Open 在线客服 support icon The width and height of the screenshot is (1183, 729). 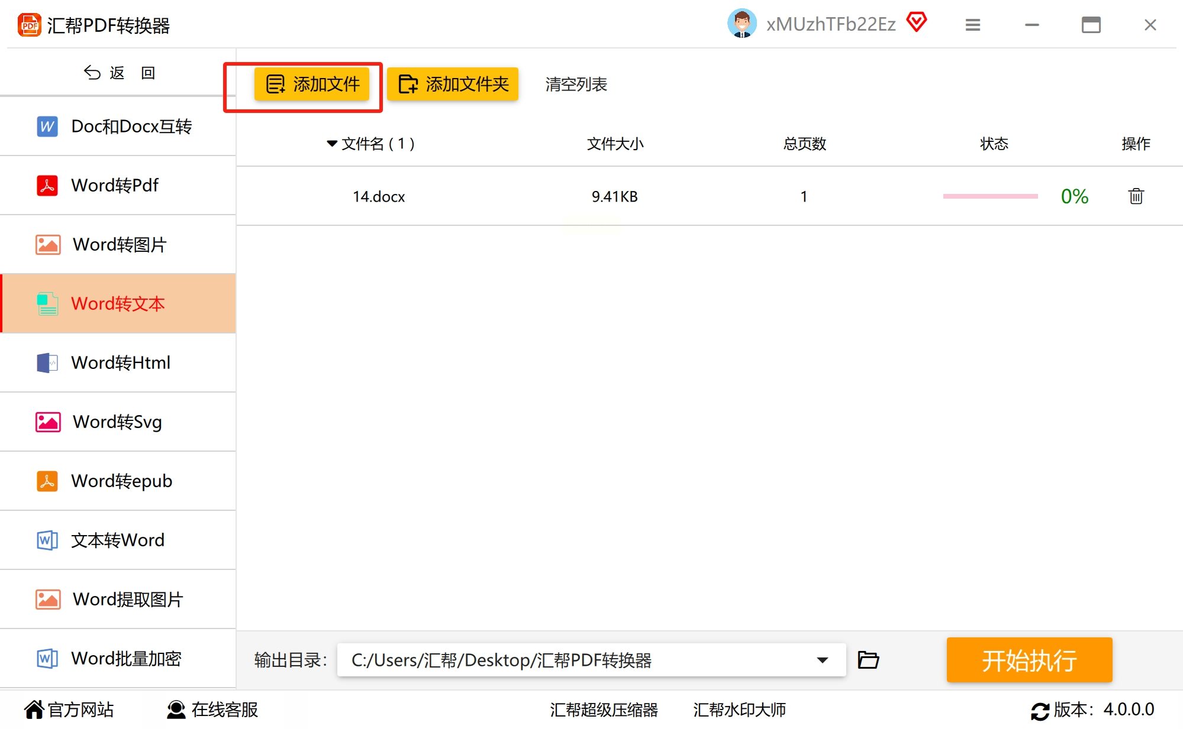(176, 709)
